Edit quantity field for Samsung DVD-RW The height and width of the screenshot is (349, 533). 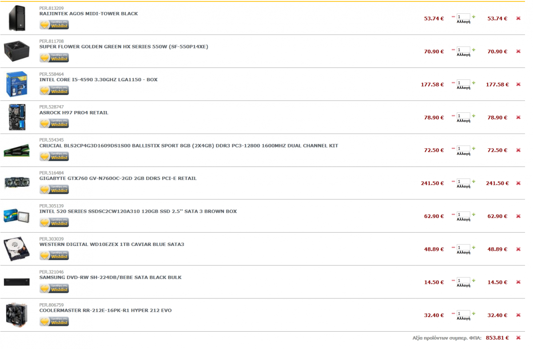pyautogui.click(x=463, y=281)
